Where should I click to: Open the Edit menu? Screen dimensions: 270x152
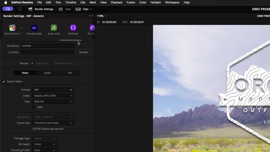pos(49,3)
